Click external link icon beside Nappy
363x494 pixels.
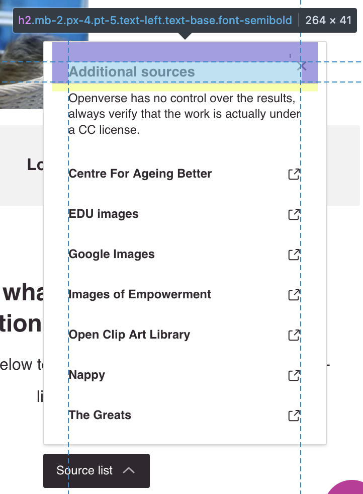click(x=294, y=375)
